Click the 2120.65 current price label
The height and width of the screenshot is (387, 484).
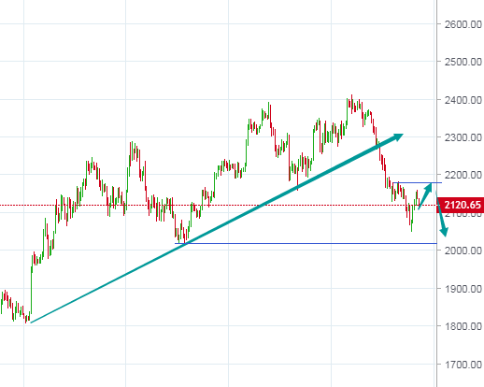coord(461,205)
